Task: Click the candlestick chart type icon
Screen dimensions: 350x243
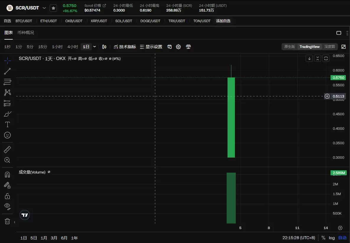Action: click(104, 47)
